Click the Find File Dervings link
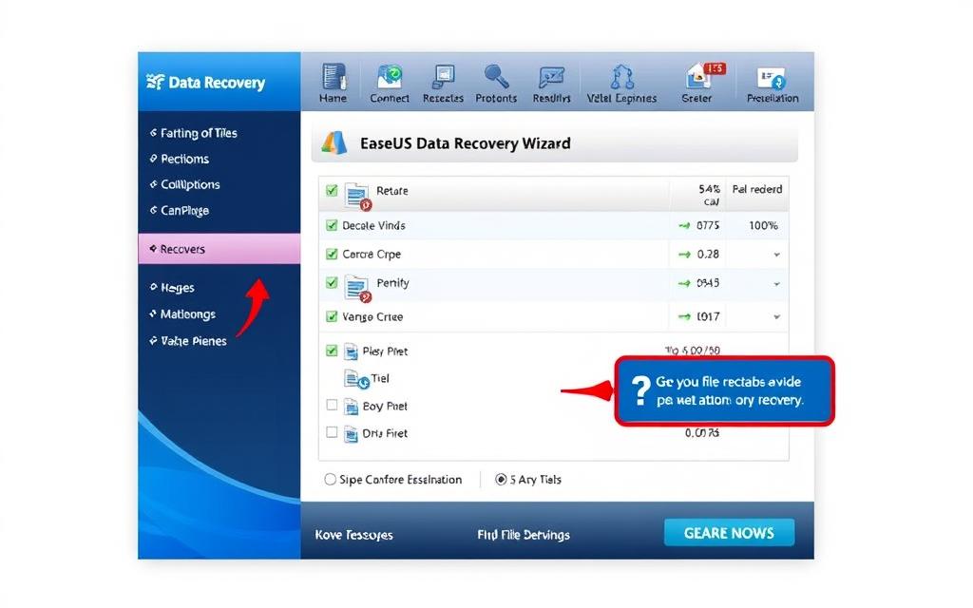Image resolution: width=973 pixels, height=608 pixels. pos(524,535)
